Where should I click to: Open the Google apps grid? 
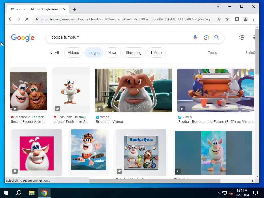[254, 37]
